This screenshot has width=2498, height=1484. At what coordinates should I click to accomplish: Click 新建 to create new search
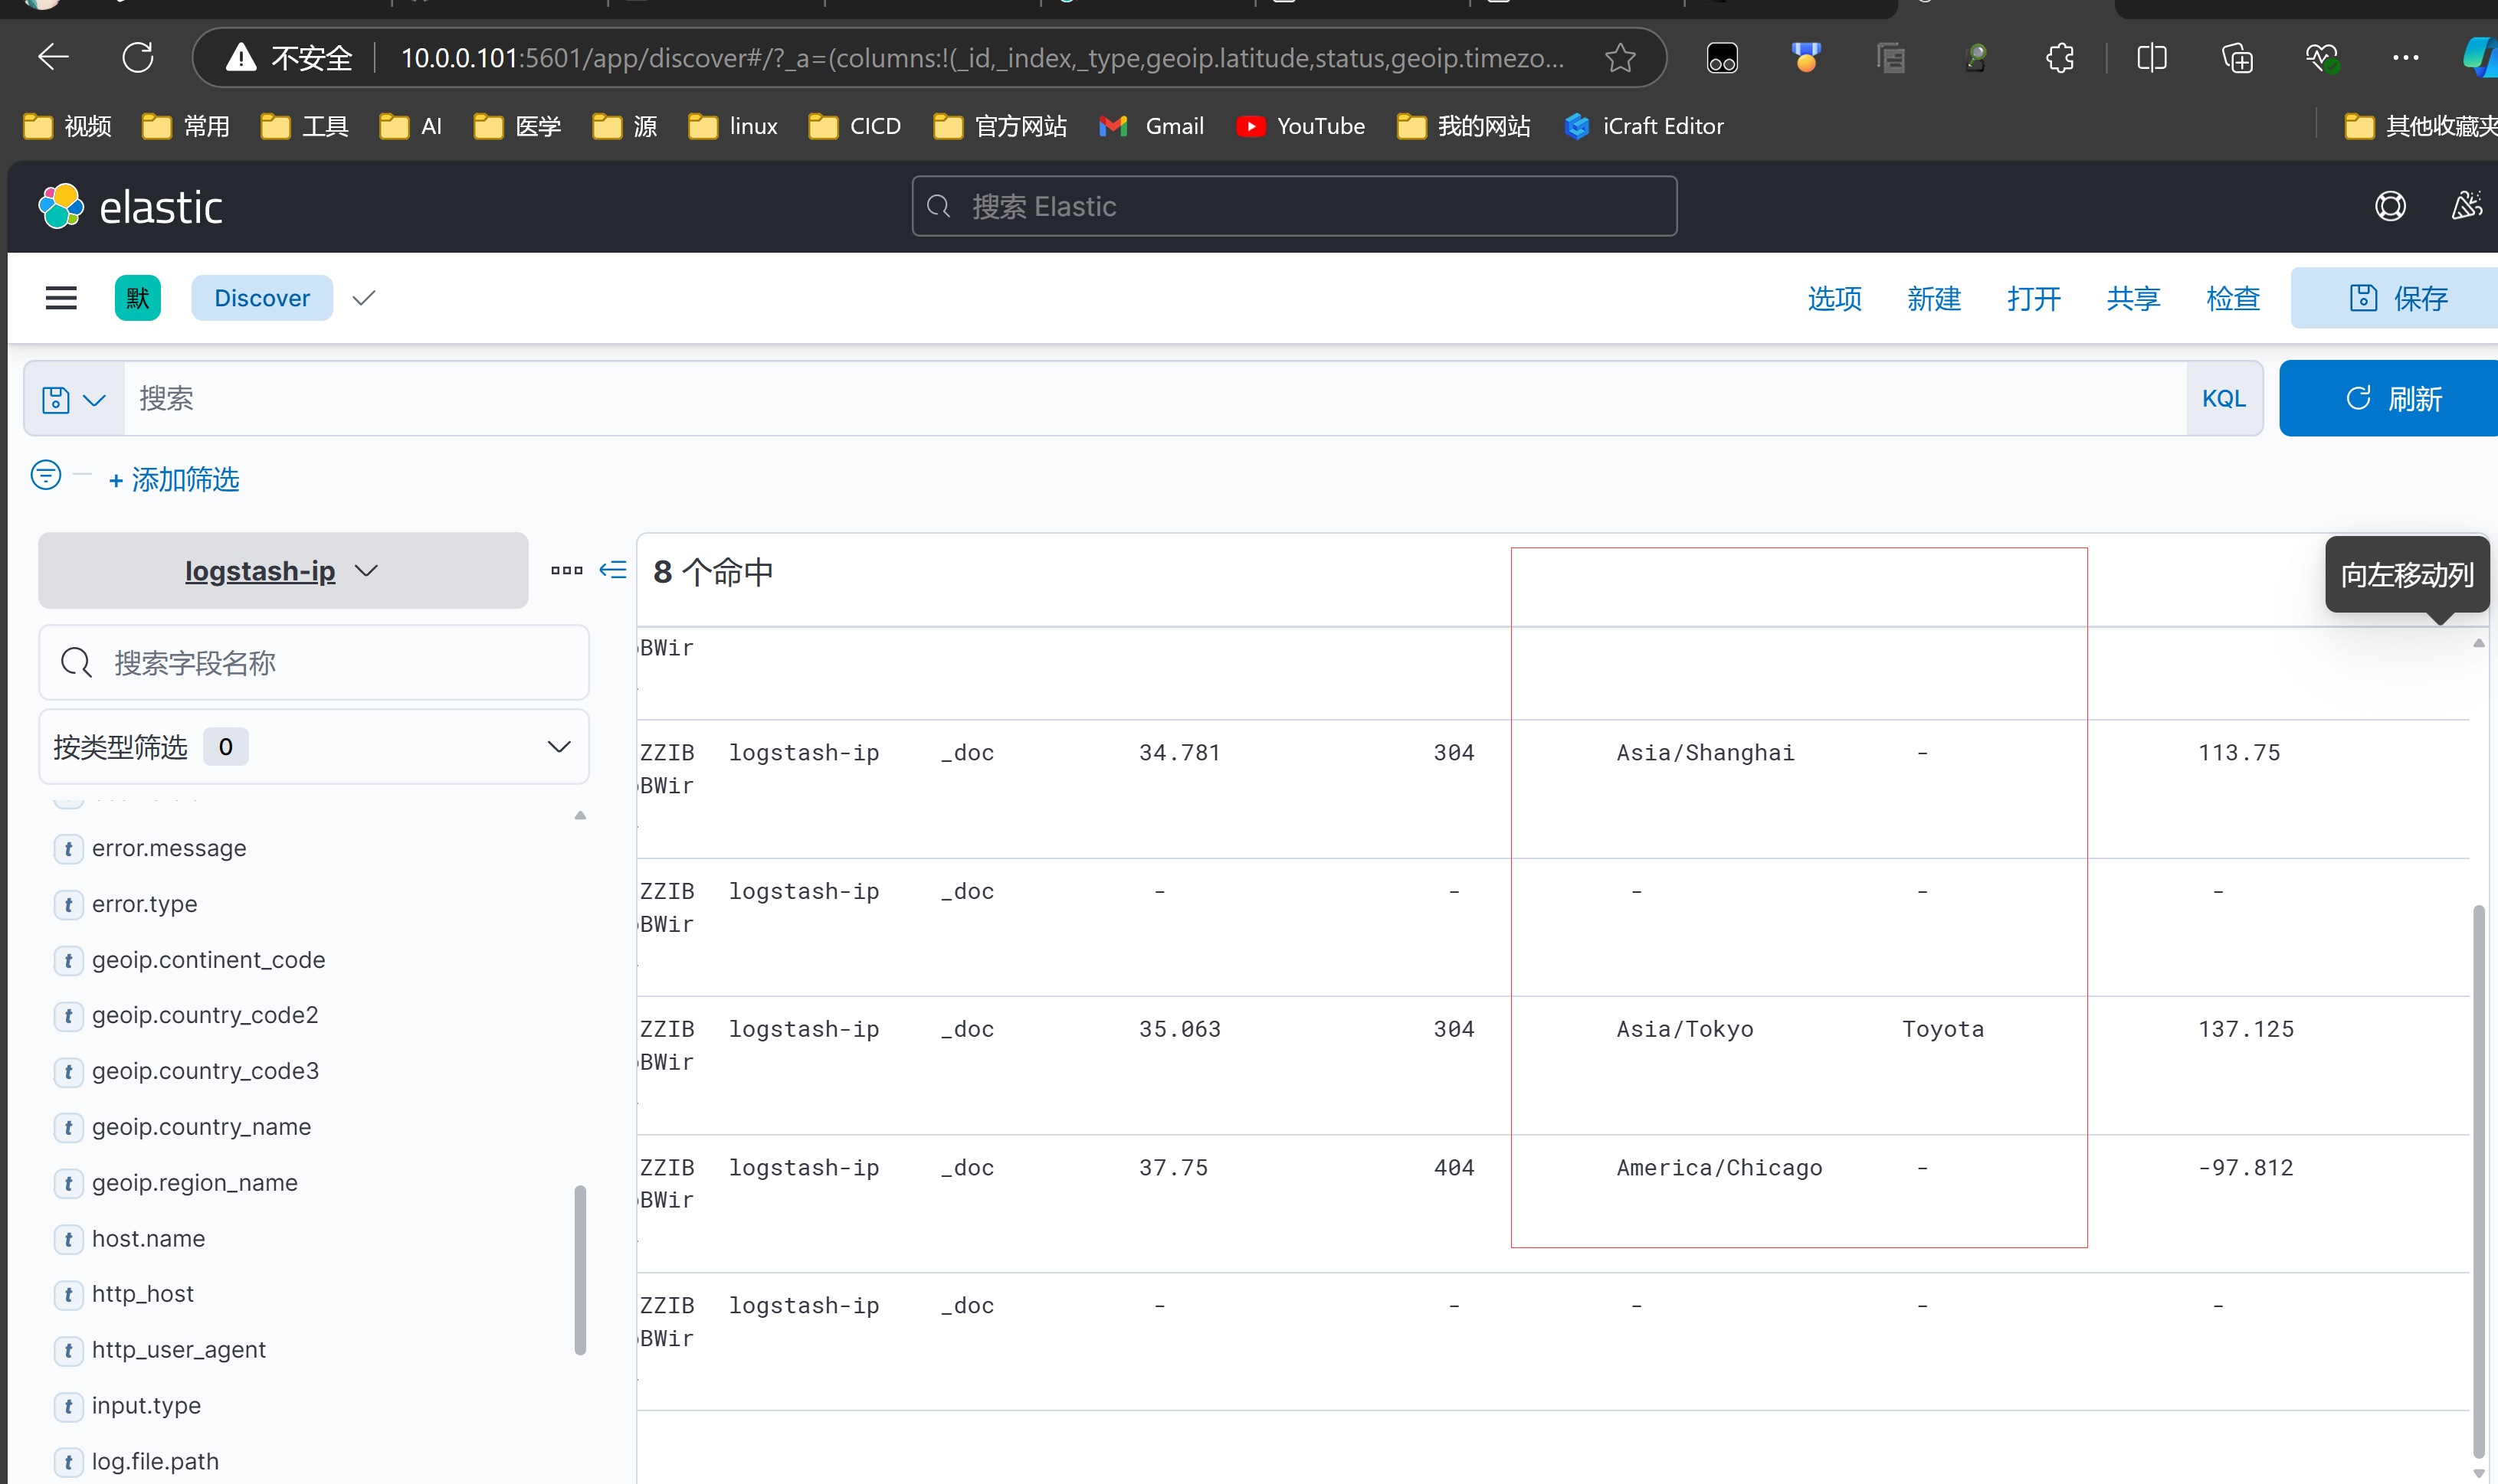pos(1933,298)
